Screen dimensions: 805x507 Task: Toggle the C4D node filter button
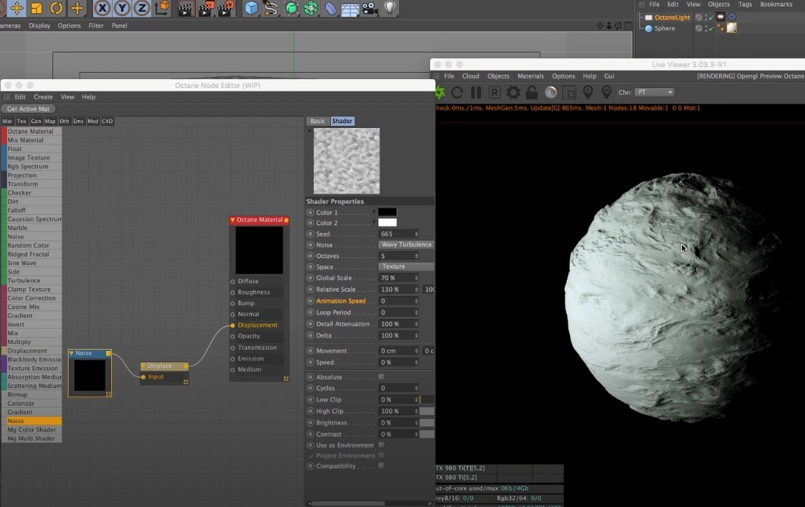[107, 122]
